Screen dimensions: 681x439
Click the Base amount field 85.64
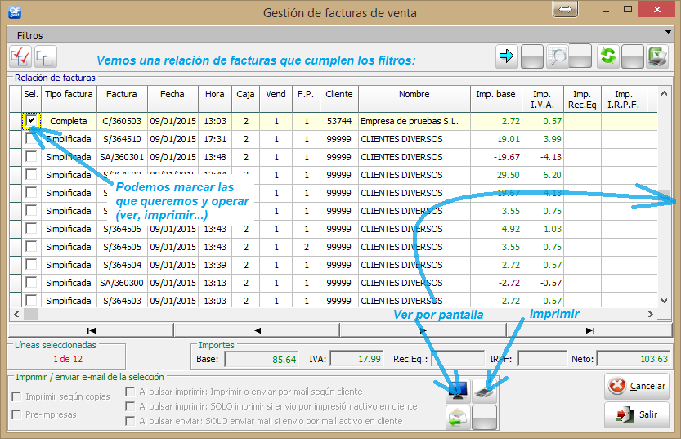(x=262, y=359)
